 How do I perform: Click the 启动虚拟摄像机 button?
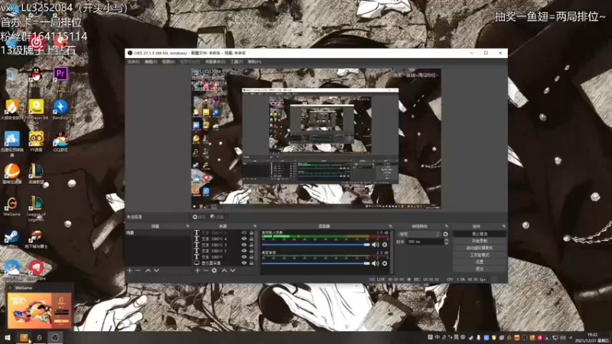(480, 248)
